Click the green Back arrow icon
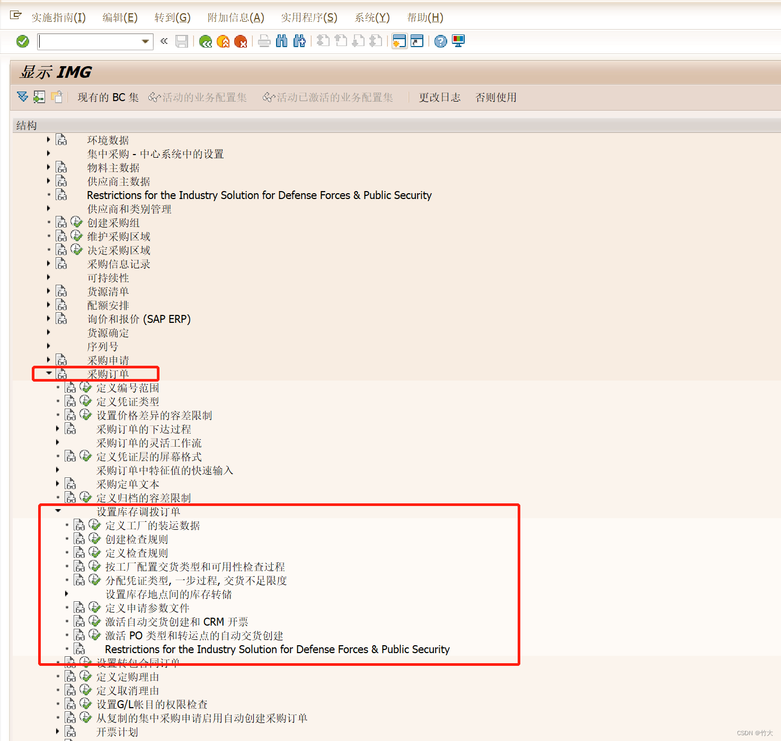The height and width of the screenshot is (741, 781). [x=206, y=41]
